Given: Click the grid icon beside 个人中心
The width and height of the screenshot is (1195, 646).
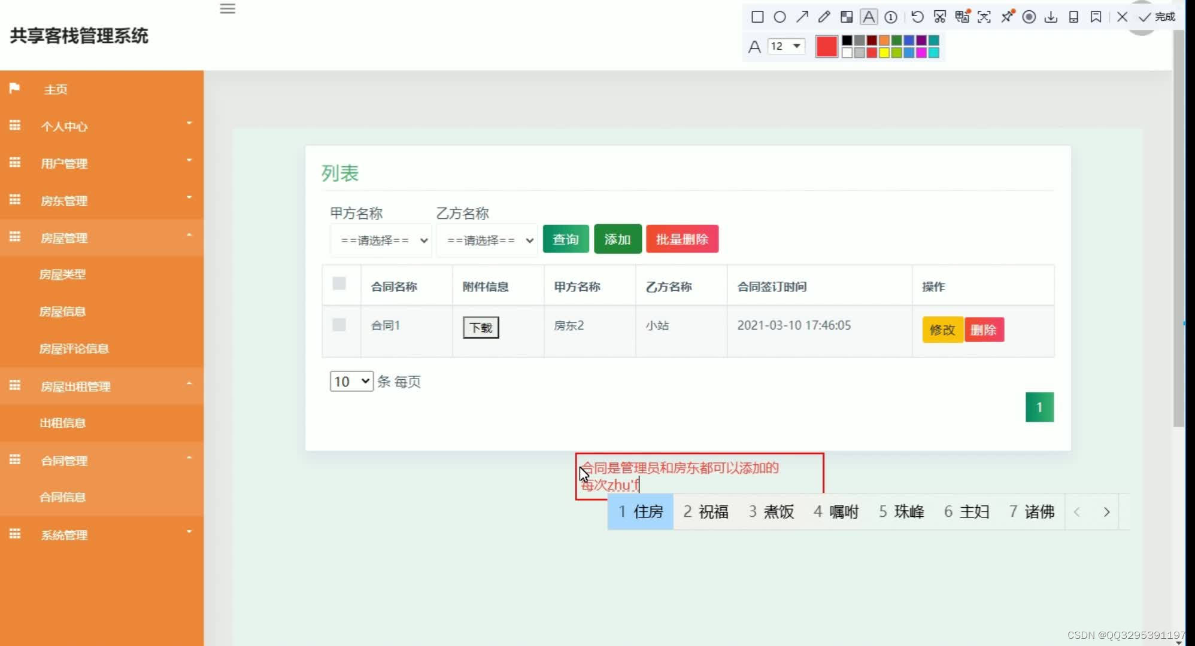Looking at the screenshot, I should [x=15, y=126].
